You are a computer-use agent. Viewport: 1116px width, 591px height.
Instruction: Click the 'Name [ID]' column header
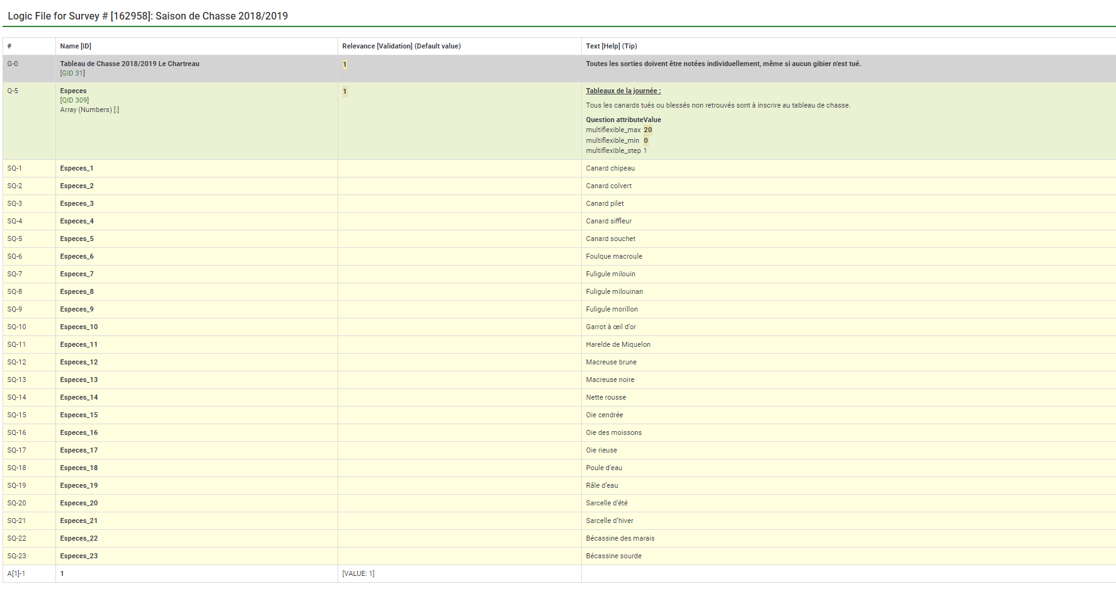click(x=76, y=47)
